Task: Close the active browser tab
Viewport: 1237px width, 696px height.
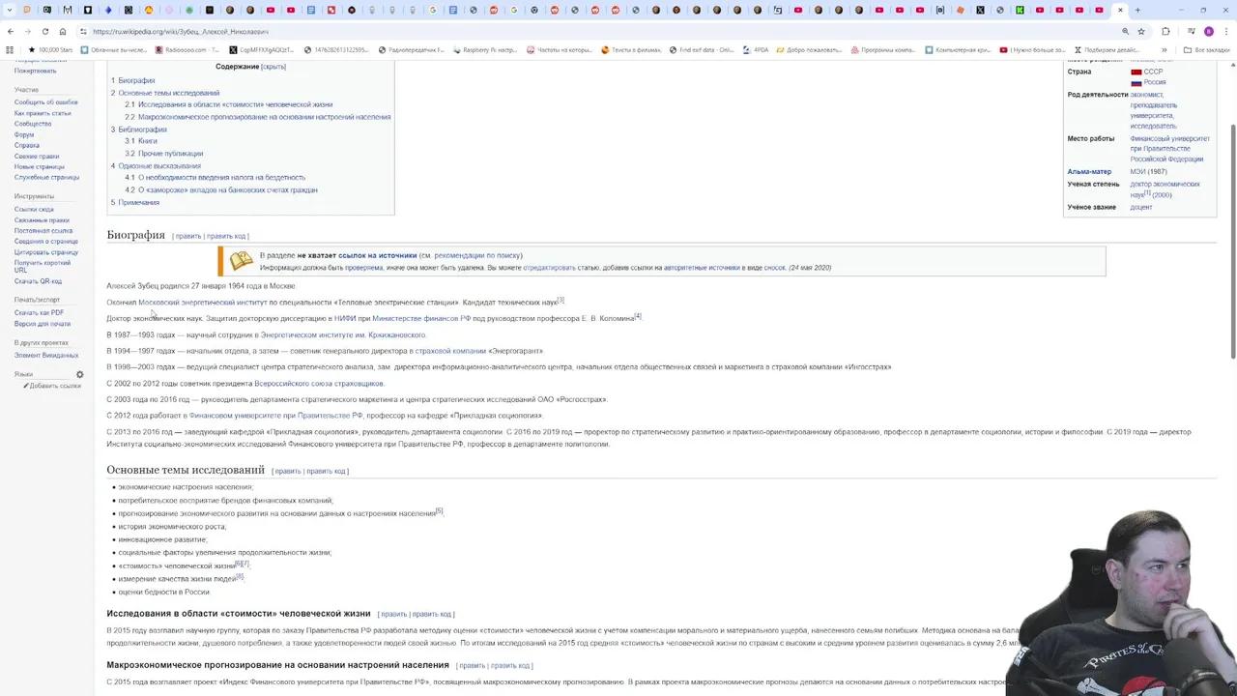Action: tap(1120, 10)
